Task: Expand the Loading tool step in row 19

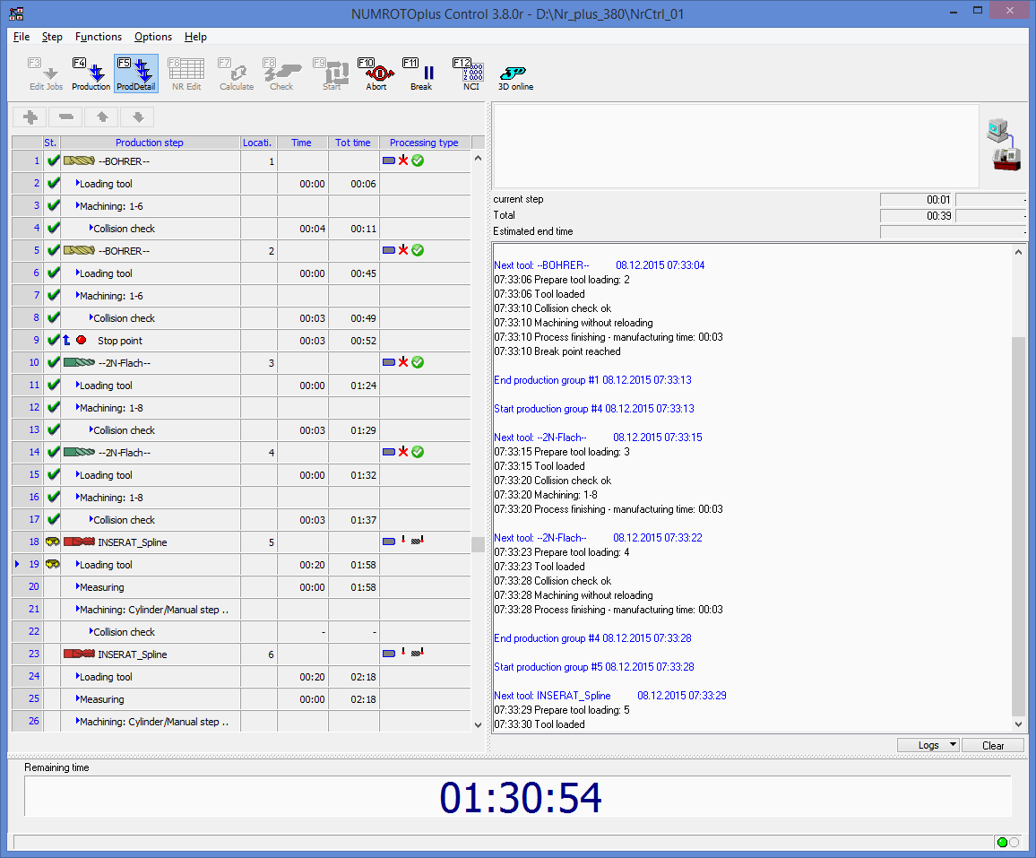Action: click(x=78, y=565)
